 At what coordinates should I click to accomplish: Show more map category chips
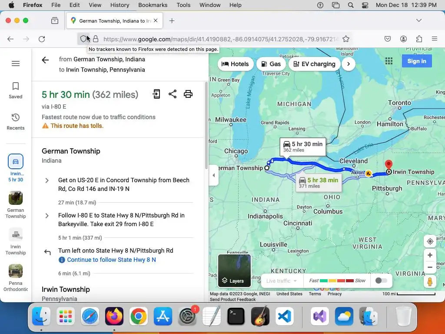pos(349,64)
